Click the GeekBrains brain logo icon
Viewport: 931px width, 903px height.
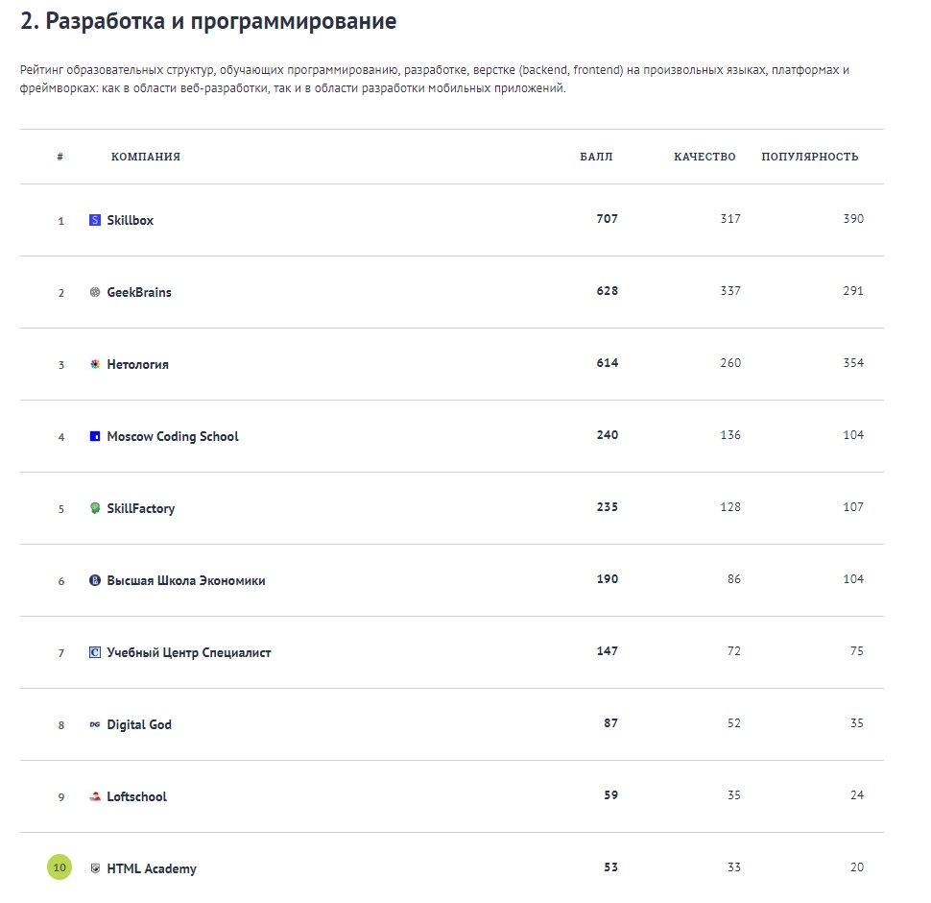point(95,292)
